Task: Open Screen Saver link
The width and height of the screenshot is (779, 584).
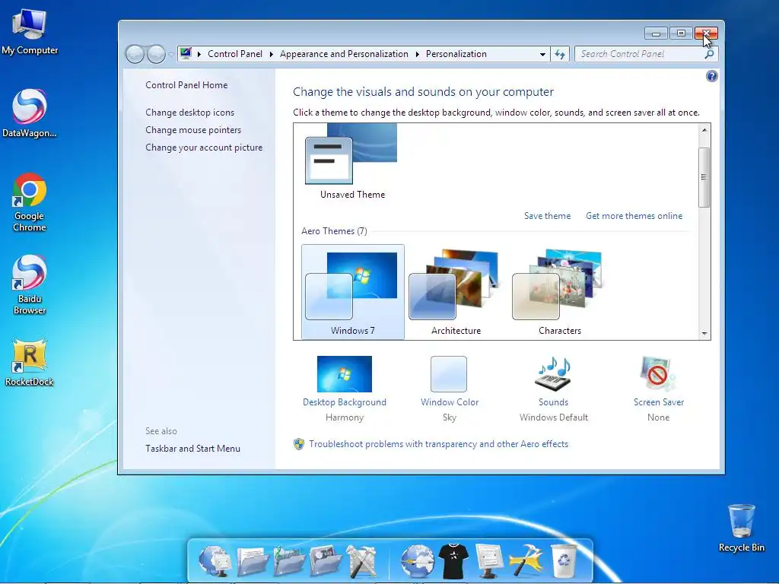Action: [x=658, y=402]
